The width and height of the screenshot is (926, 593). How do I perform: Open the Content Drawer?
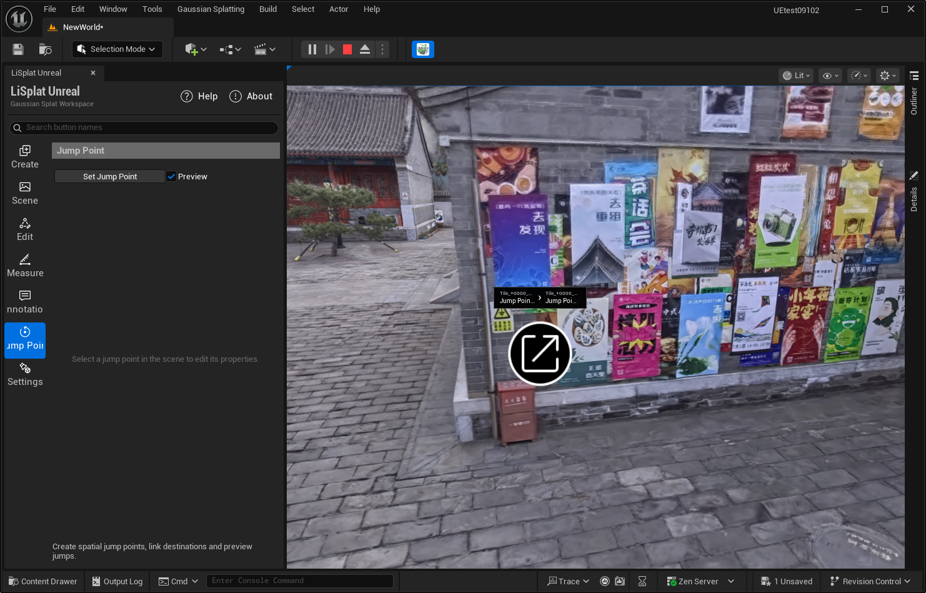point(42,581)
